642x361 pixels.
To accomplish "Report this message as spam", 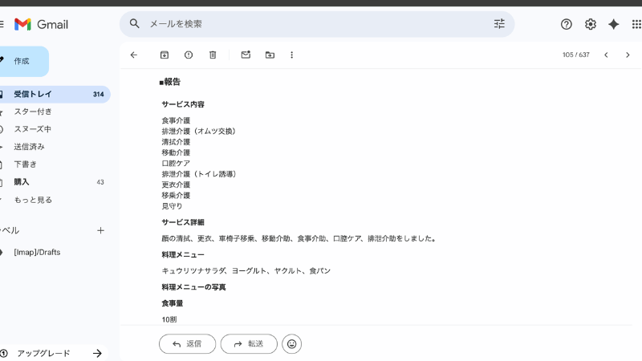I will [189, 55].
